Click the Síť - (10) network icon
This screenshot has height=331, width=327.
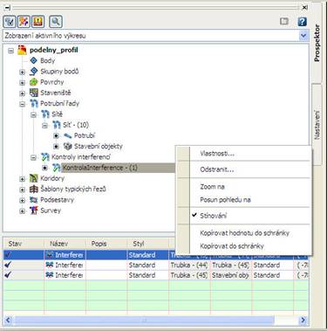tap(57, 125)
